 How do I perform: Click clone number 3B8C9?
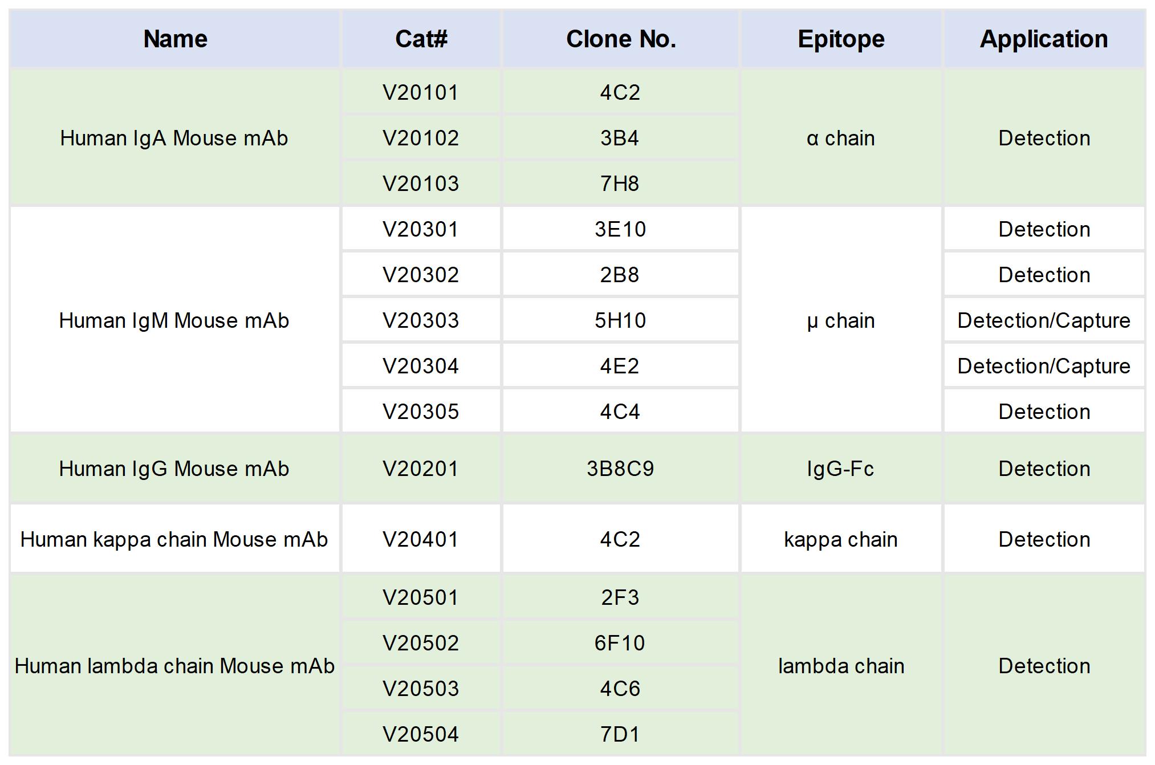(620, 469)
